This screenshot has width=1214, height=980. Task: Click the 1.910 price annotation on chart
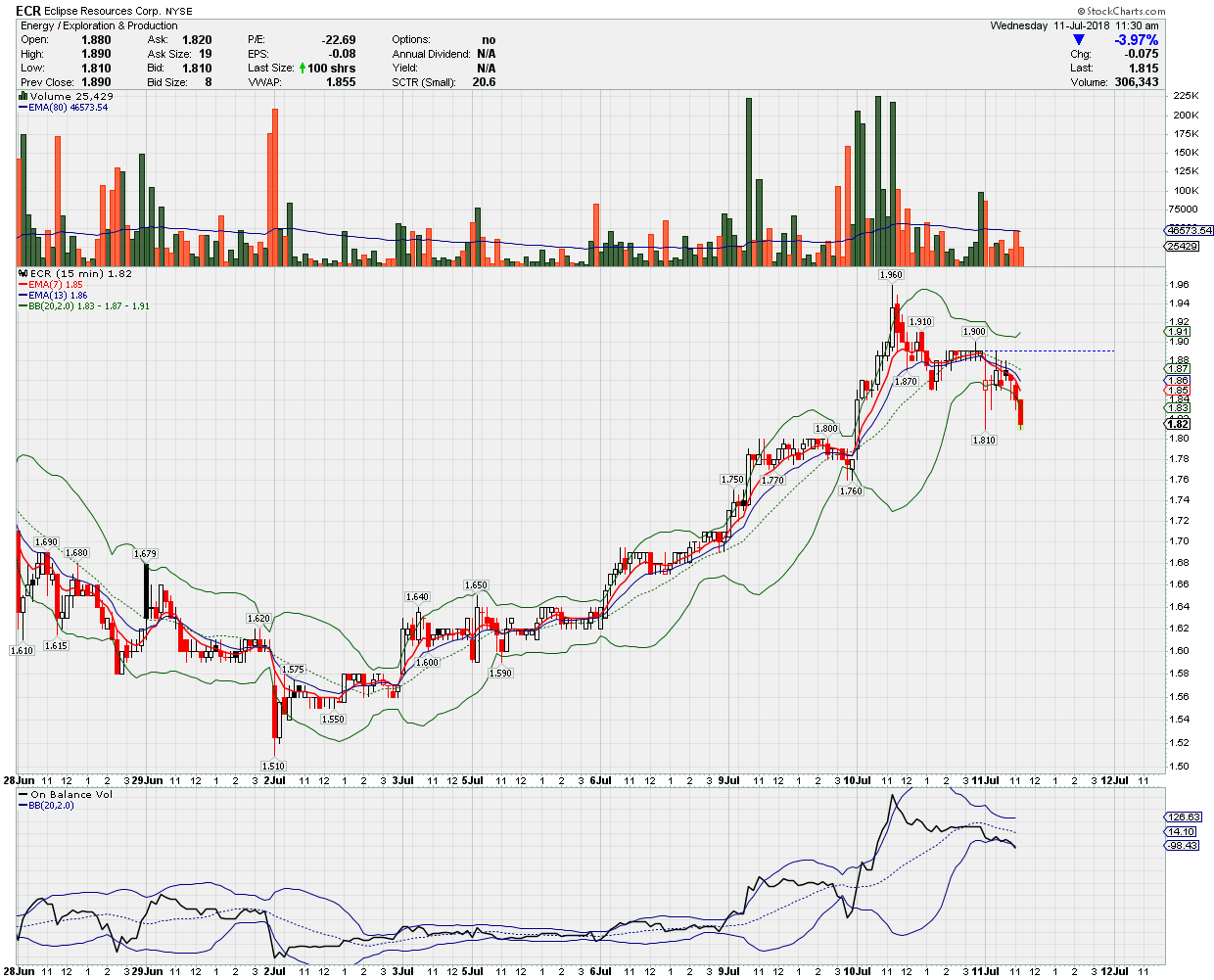click(x=920, y=322)
